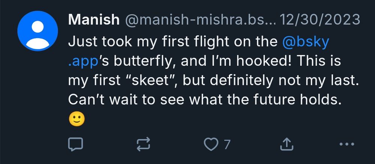Click the "Just took my first flight" text
This screenshot has height=164, width=375.
(x=149, y=42)
